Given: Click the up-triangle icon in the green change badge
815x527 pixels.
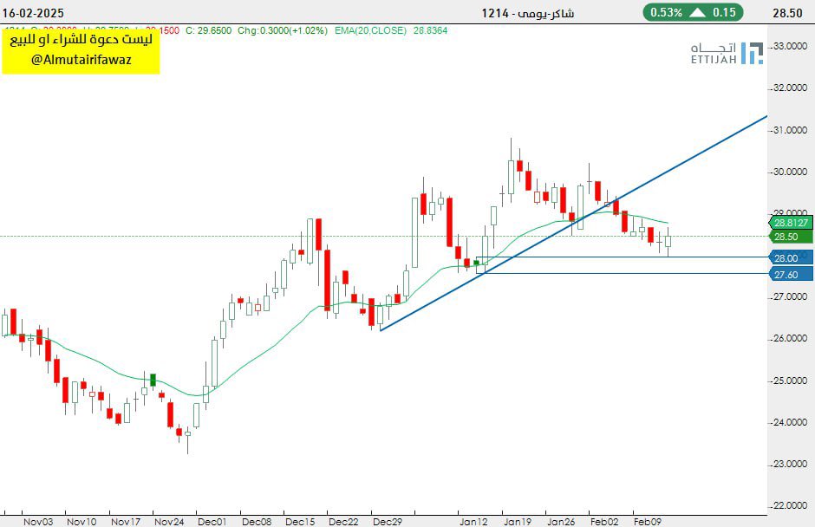Looking at the screenshot, I should point(698,12).
